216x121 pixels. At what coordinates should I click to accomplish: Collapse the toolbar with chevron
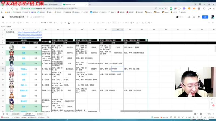[213, 23]
